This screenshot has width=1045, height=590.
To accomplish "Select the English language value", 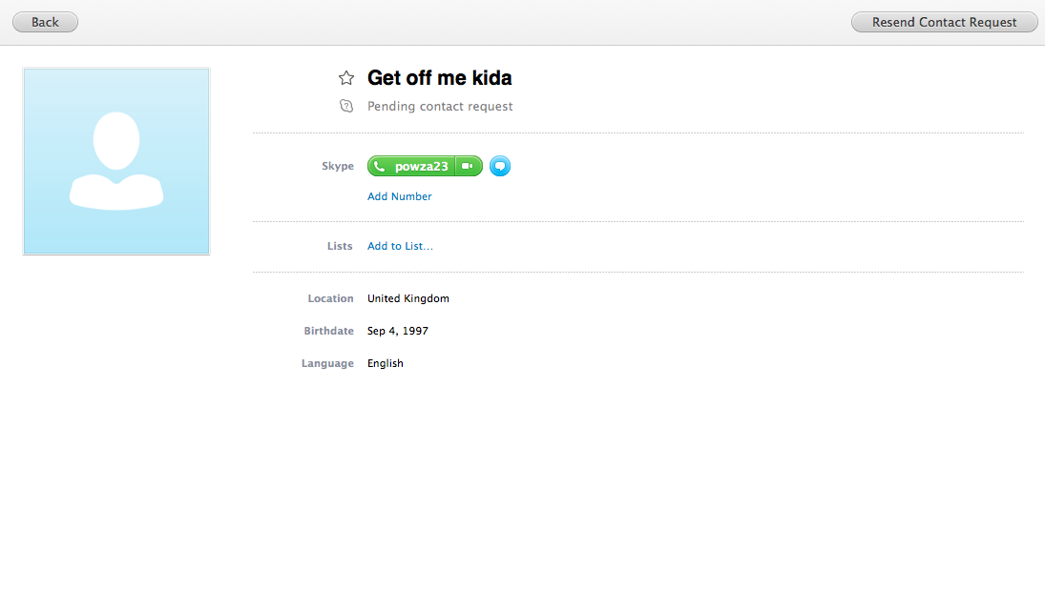I will [385, 363].
